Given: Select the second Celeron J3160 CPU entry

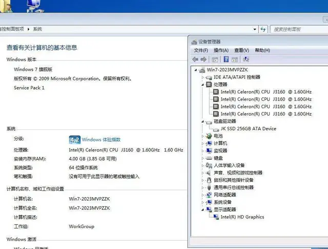Looking at the screenshot, I should pyautogui.click(x=266, y=99).
